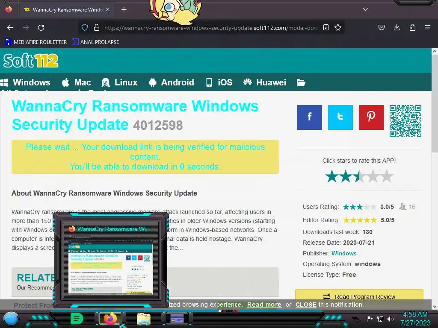Click the yellow download verification message box
Screen dimensions: 438x328
tap(145, 157)
